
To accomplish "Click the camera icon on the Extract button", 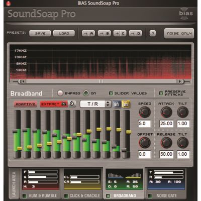I will (x=64, y=104).
